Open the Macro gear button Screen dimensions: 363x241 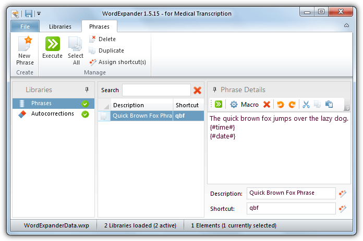click(x=244, y=105)
